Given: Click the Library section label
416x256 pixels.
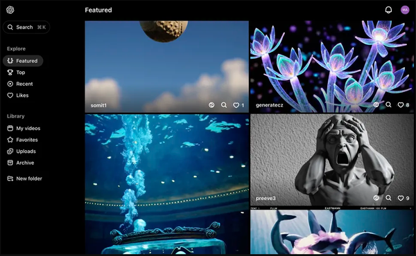Looking at the screenshot, I should tap(16, 116).
